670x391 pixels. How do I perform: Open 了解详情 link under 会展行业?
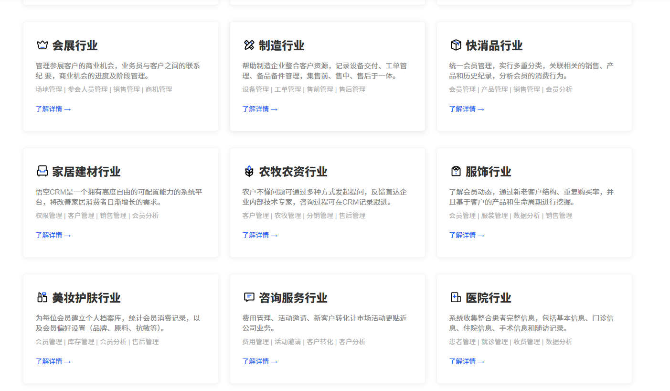[x=53, y=109]
